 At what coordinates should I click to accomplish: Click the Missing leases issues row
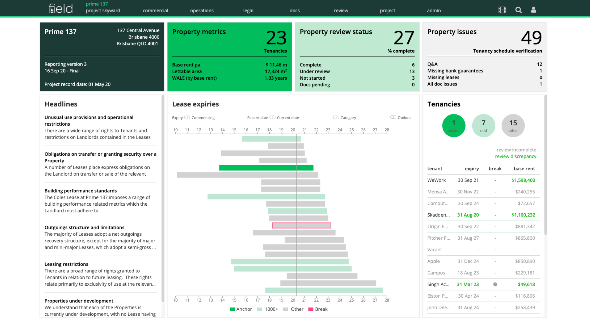(485, 78)
